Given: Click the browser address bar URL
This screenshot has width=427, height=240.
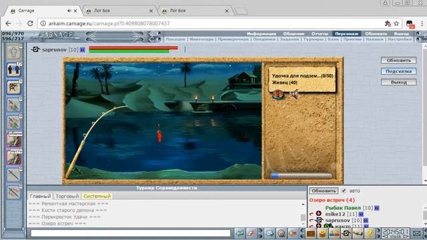Looking at the screenshot, I should pyautogui.click(x=109, y=23).
